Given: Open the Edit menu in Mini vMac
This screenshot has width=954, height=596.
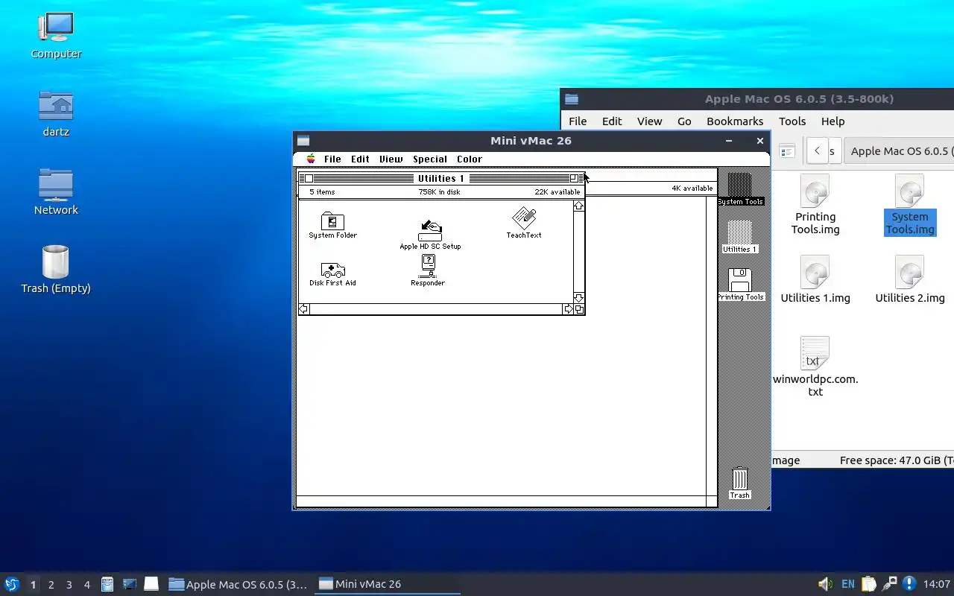Looking at the screenshot, I should 360,159.
